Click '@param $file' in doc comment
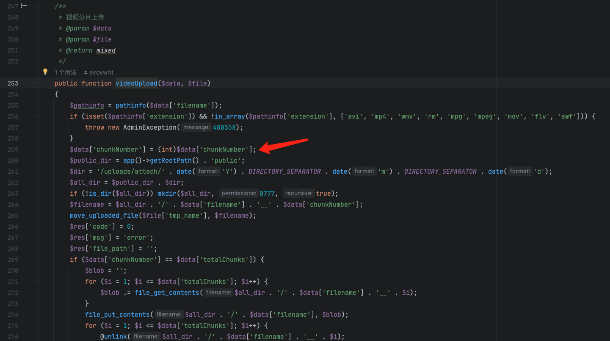 89,39
